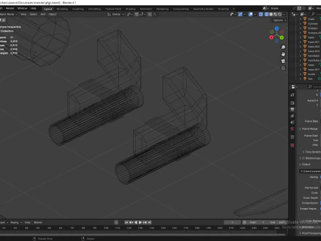Toggle X-ray view in viewport header
321x241 pixels.
click(261, 14)
